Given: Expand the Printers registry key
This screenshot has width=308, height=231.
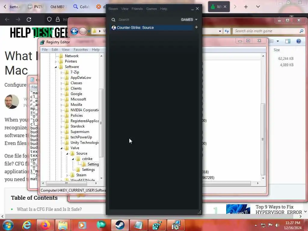Looking at the screenshot, I should point(56,62).
